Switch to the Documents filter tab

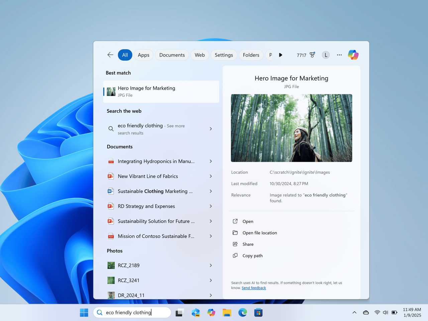point(172,55)
